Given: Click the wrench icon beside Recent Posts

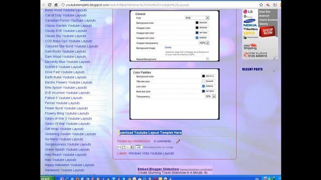Looking at the screenshot, I should click(274, 70).
